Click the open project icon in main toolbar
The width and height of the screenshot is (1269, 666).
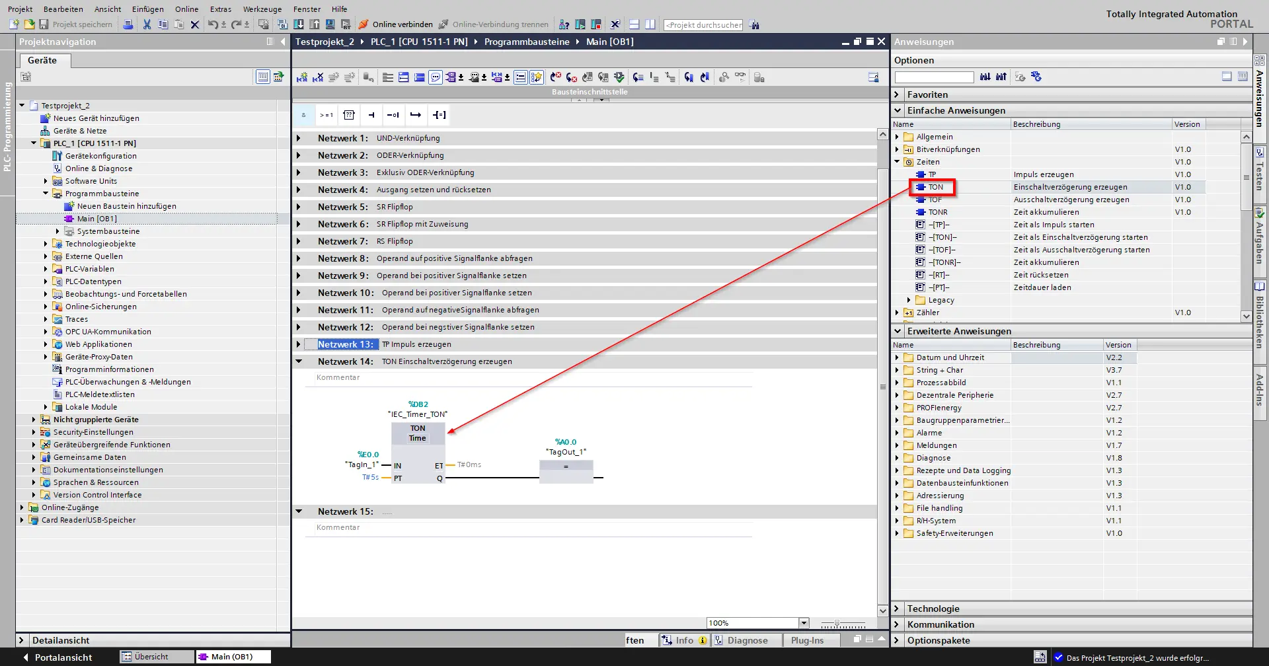pos(29,24)
